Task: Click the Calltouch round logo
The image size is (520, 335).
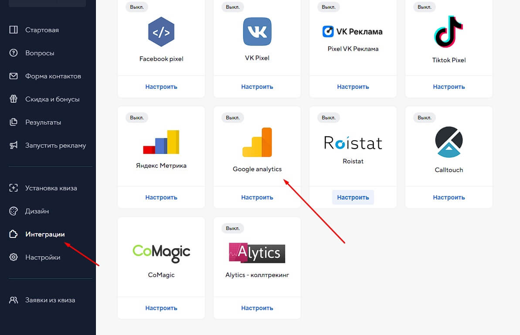Action: 449,142
